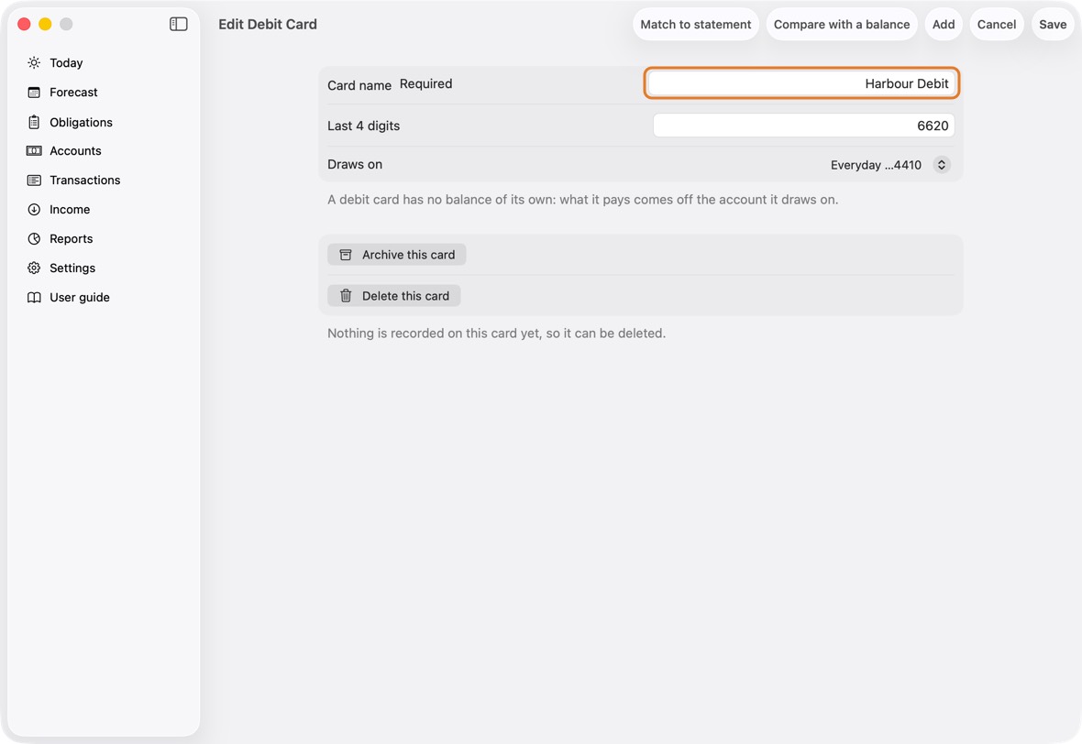Screen dimensions: 1082x744
Task: Click the Forecast calendar icon
Action: (34, 93)
